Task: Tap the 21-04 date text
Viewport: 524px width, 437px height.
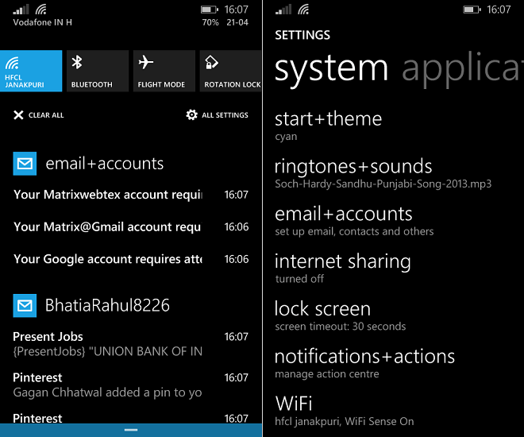Action: [x=237, y=22]
